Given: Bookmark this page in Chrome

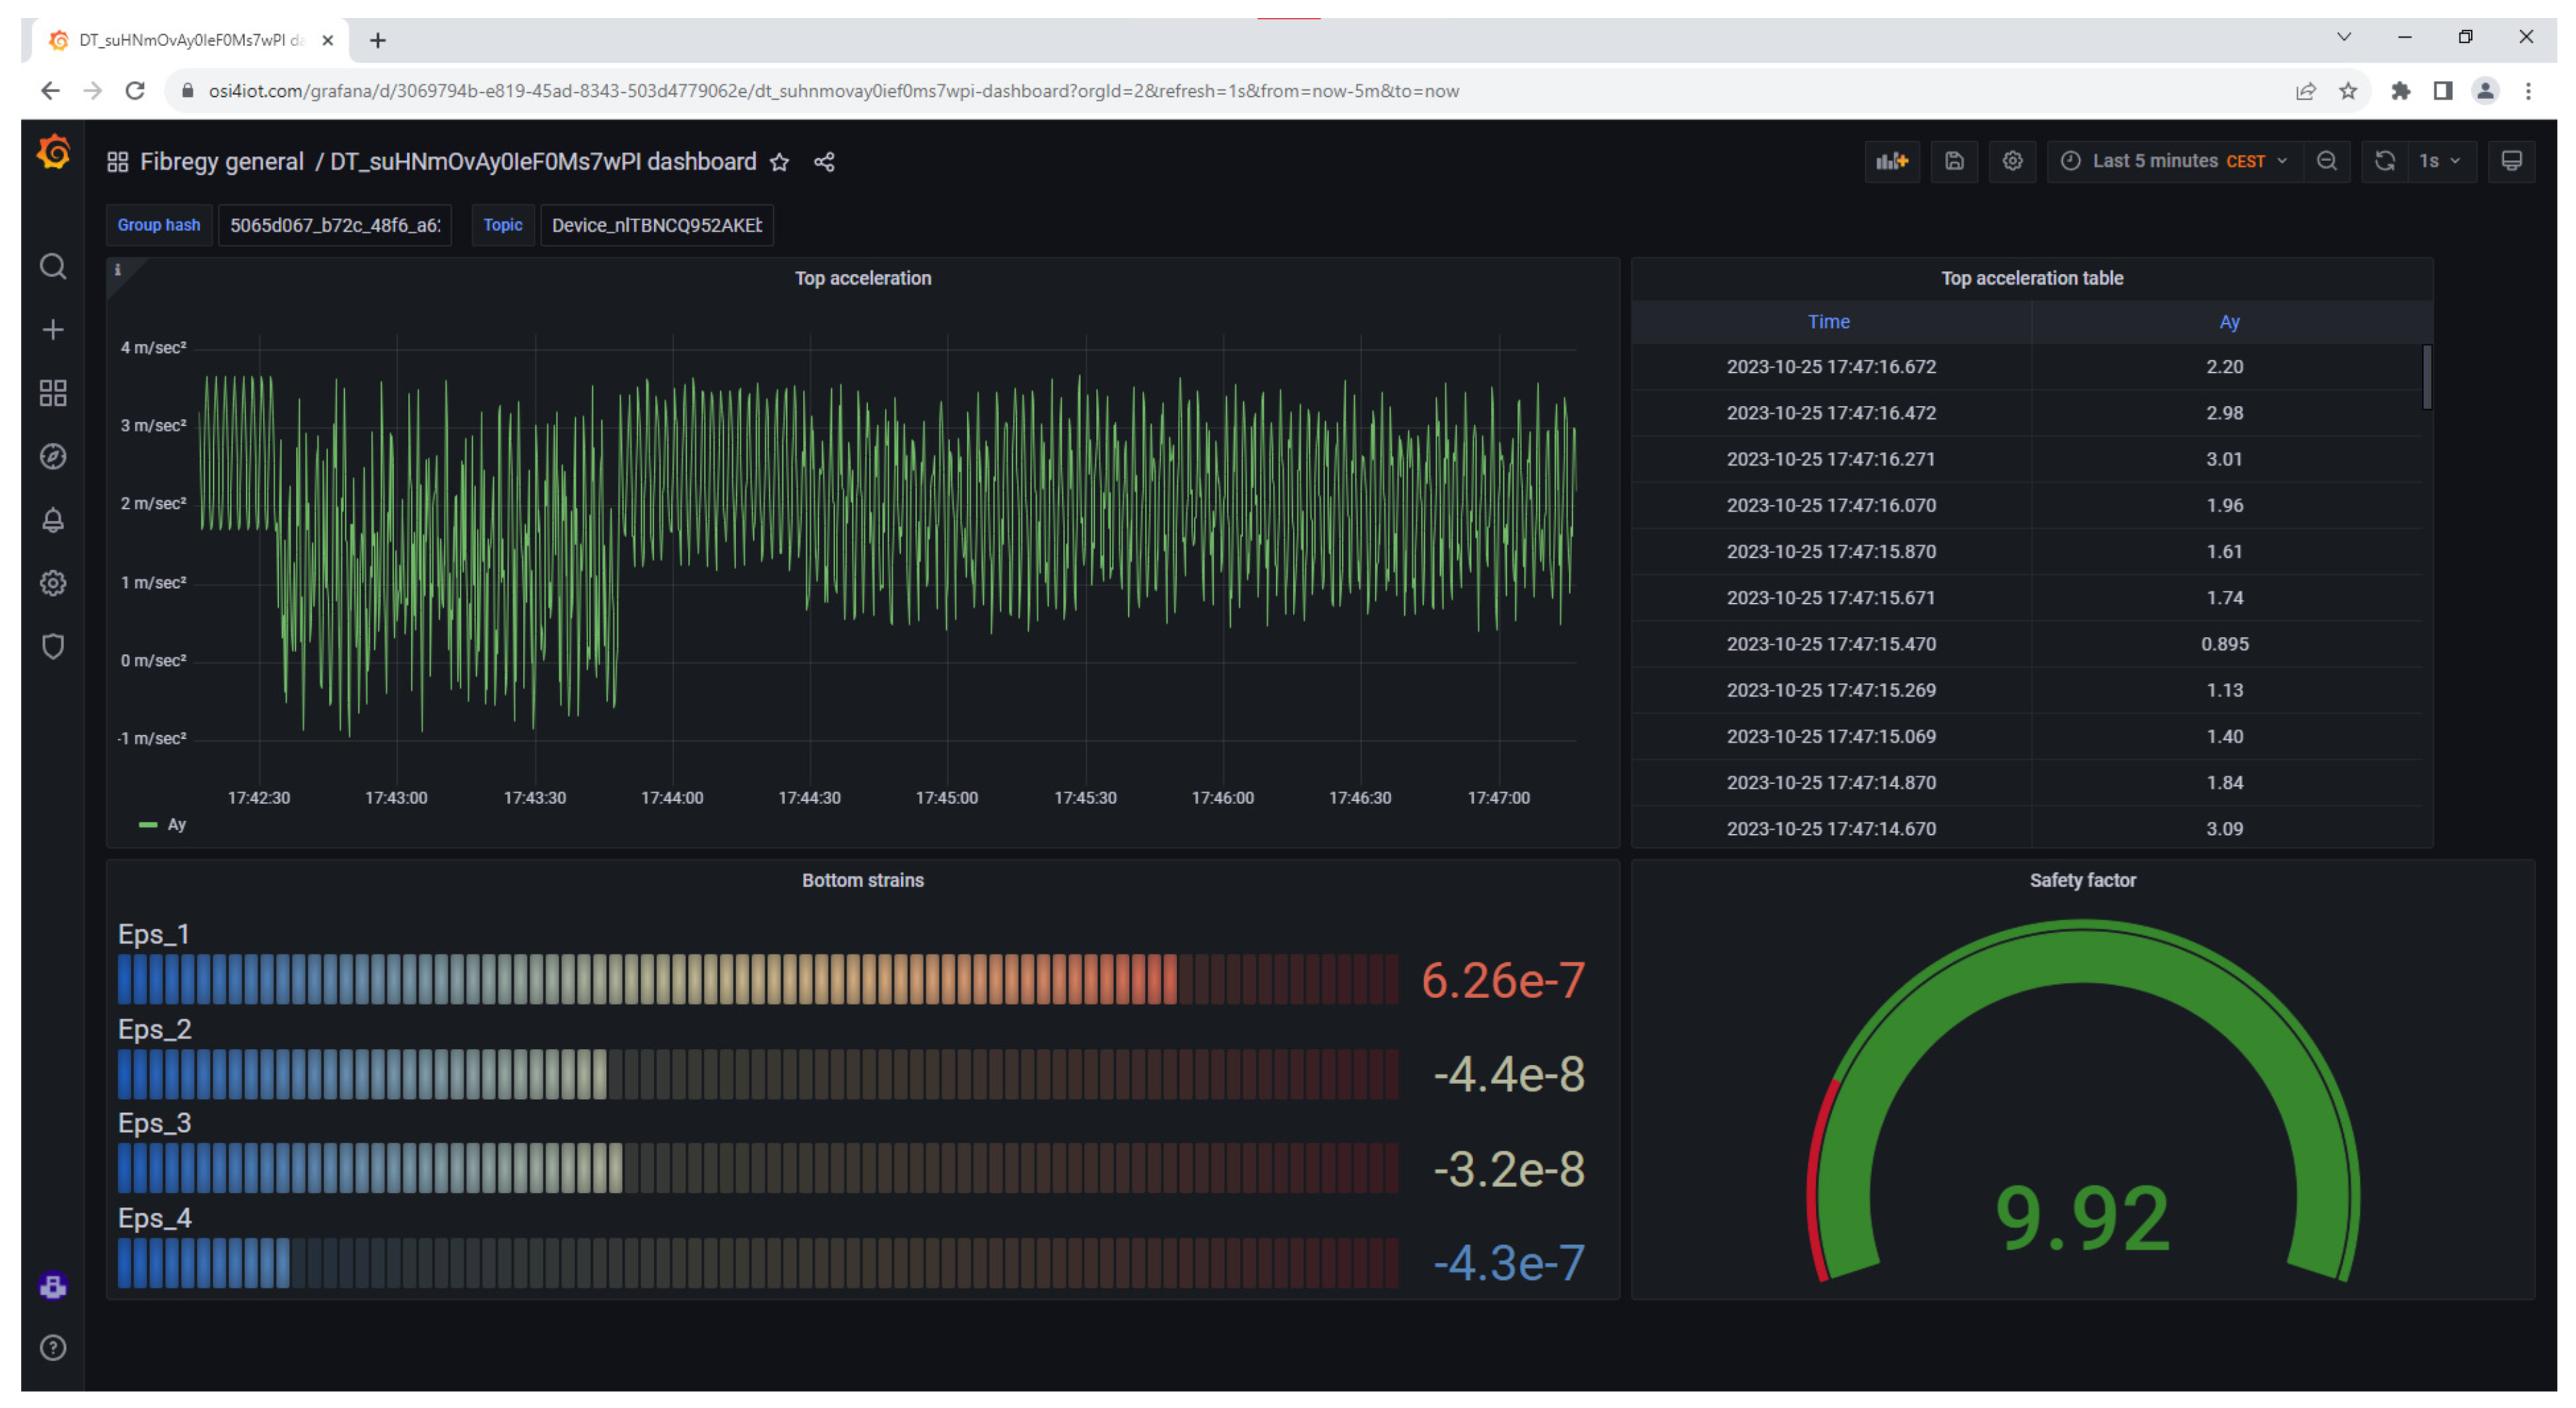Looking at the screenshot, I should point(2348,91).
